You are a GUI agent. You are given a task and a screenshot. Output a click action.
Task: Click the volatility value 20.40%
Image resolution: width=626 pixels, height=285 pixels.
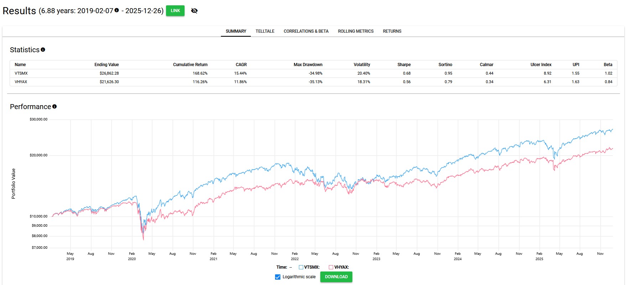364,73
